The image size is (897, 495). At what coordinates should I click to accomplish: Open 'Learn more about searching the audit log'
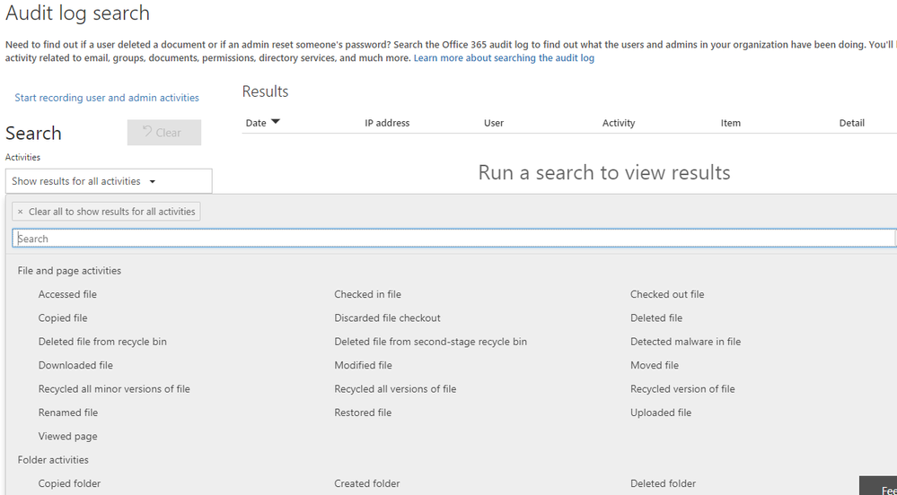pos(504,57)
